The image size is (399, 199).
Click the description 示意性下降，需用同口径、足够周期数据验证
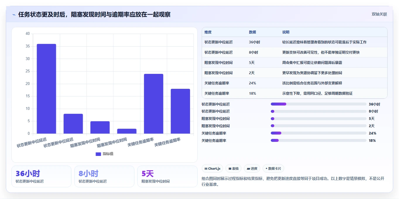317,93
